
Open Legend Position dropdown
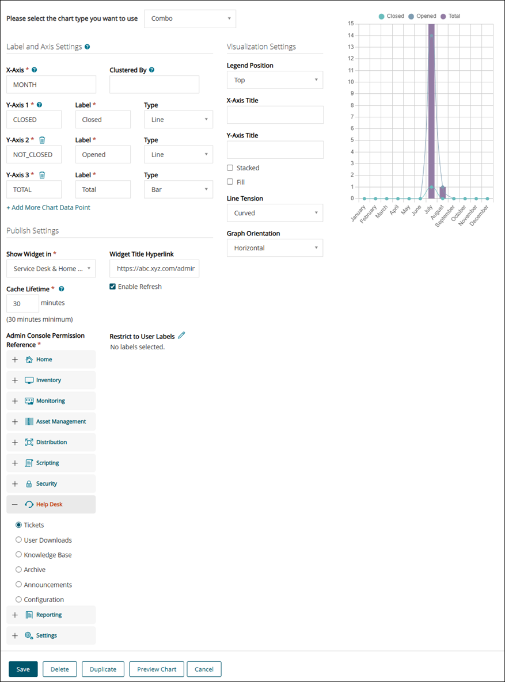tap(275, 80)
